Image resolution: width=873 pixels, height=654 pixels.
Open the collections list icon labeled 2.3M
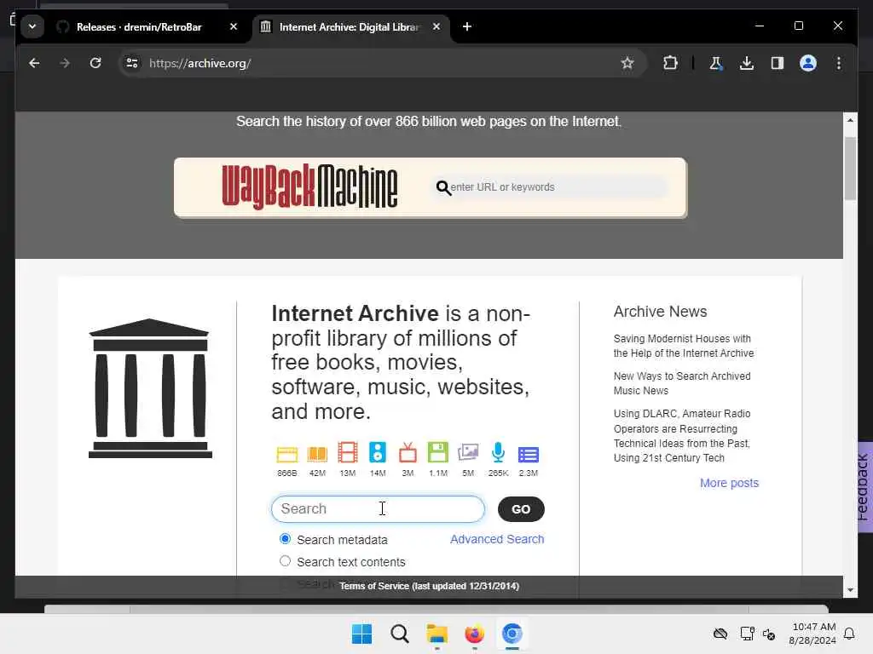click(x=529, y=455)
